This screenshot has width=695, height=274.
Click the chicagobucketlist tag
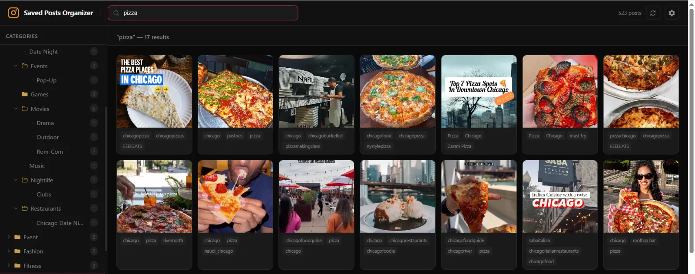325,136
